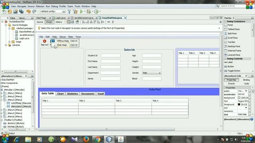Click the Undo toolbar icon
The image size is (255, 143).
28,12
